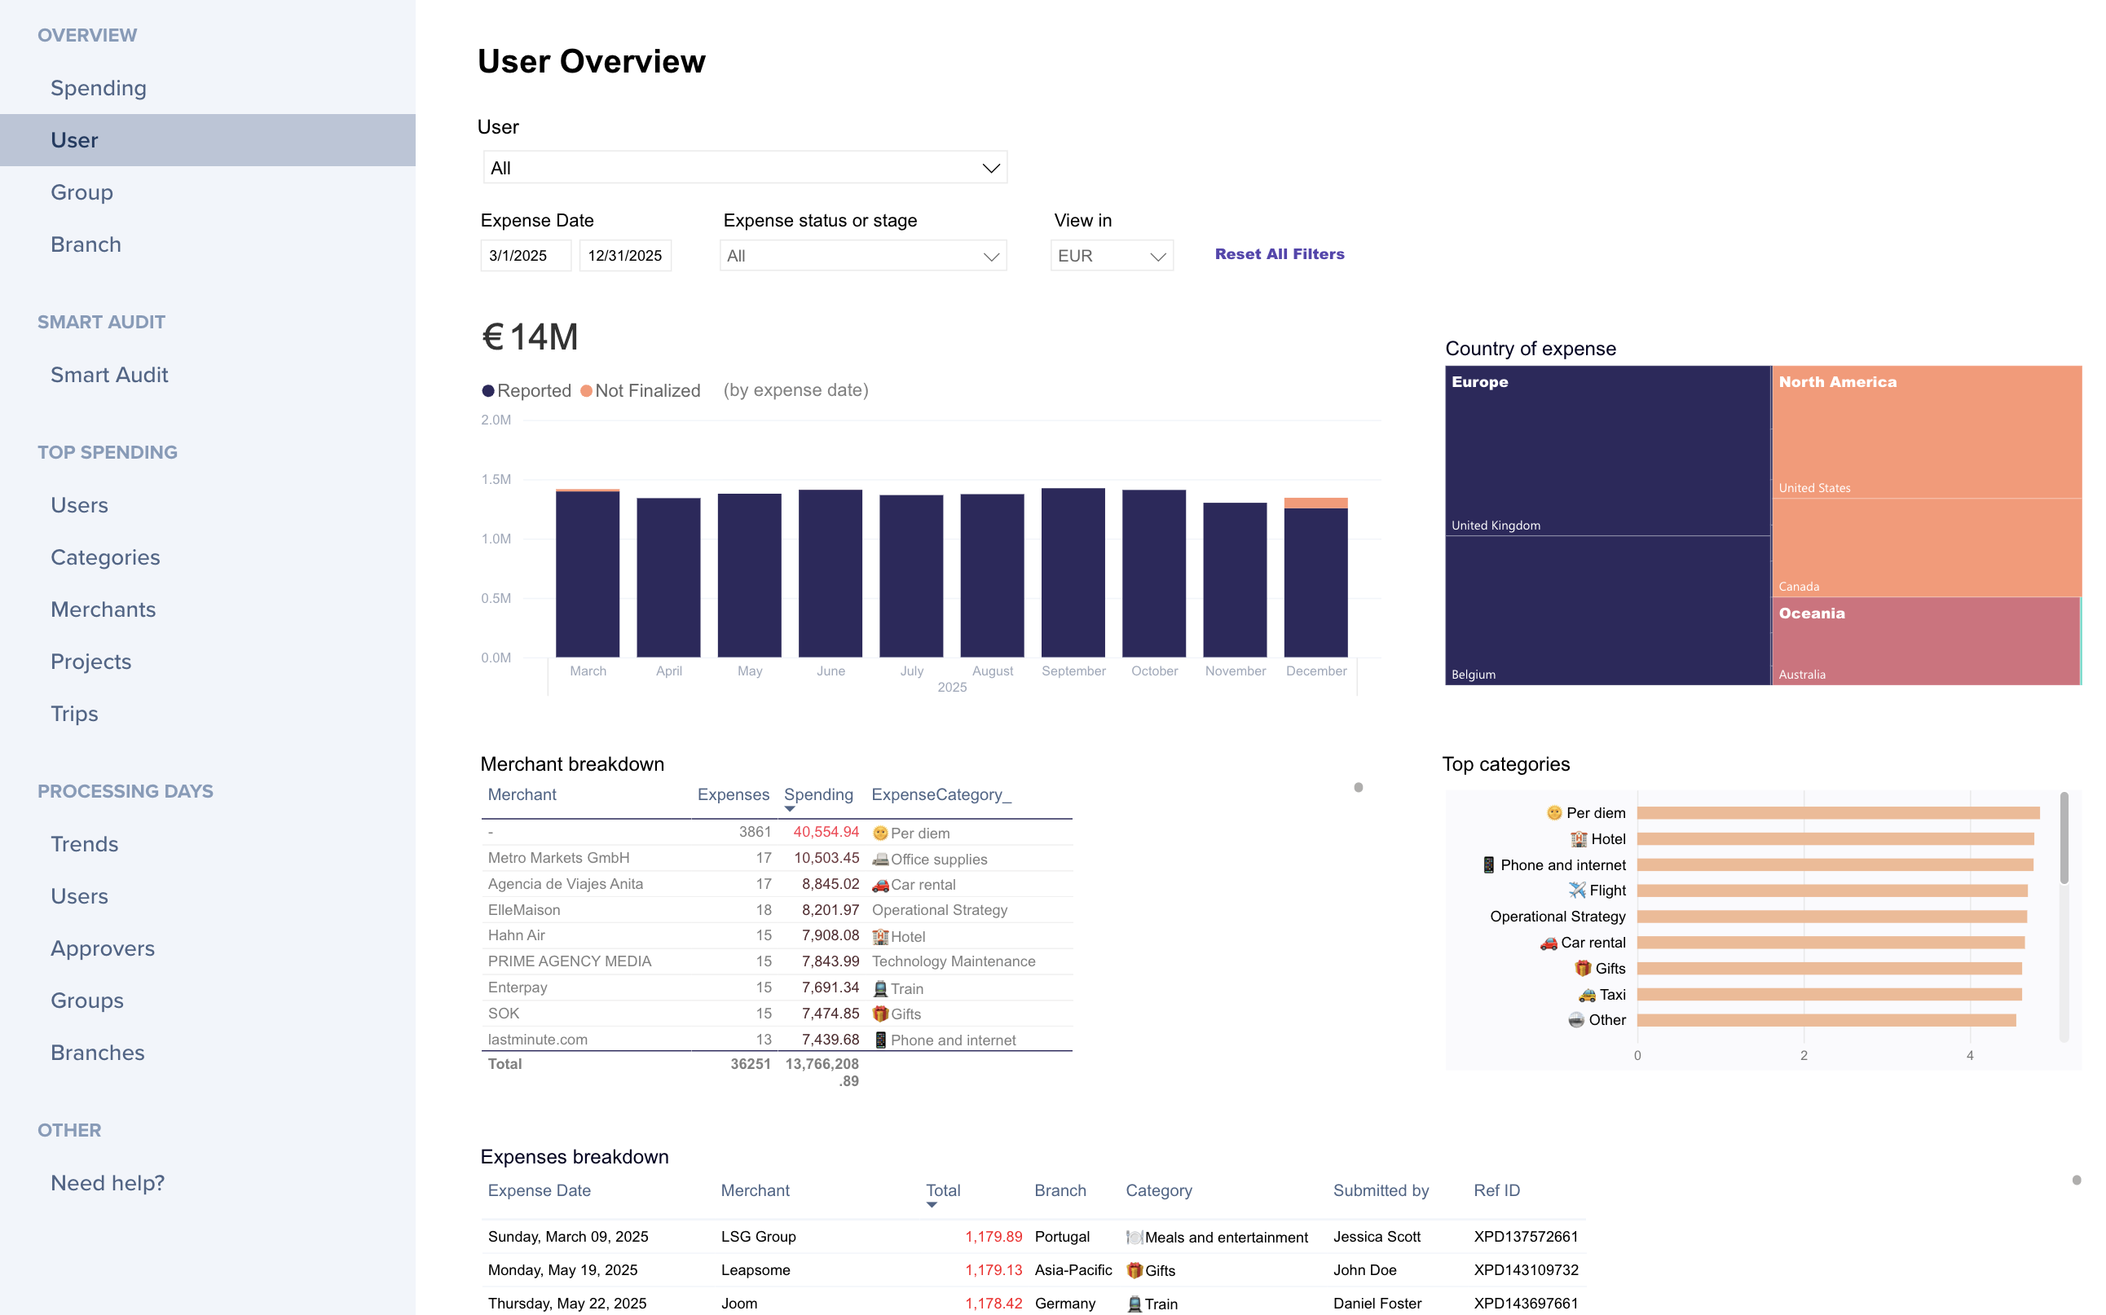Open the Need help? link
Viewport: 2106px width, 1315px height.
click(x=107, y=1183)
